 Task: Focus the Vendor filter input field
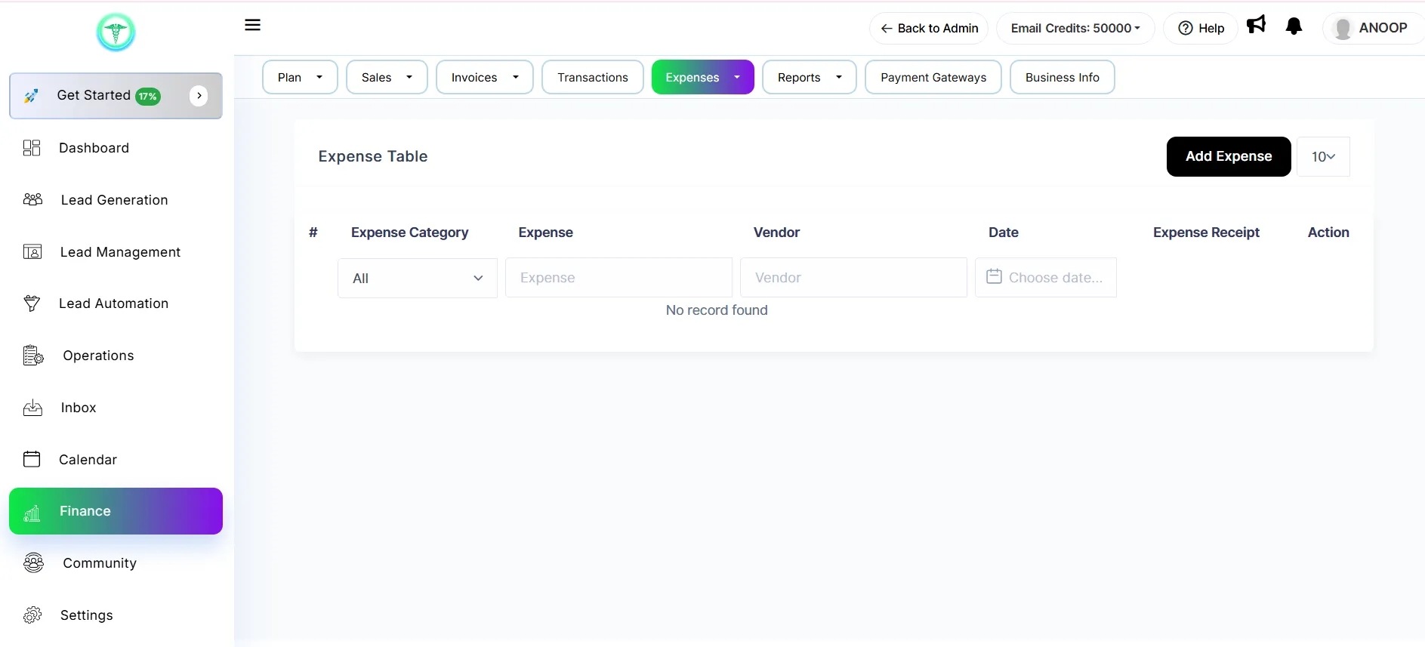(853, 277)
